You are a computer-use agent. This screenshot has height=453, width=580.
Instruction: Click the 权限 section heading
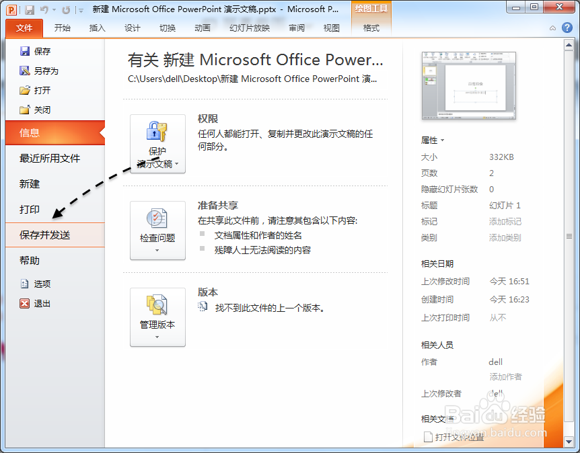pos(207,118)
